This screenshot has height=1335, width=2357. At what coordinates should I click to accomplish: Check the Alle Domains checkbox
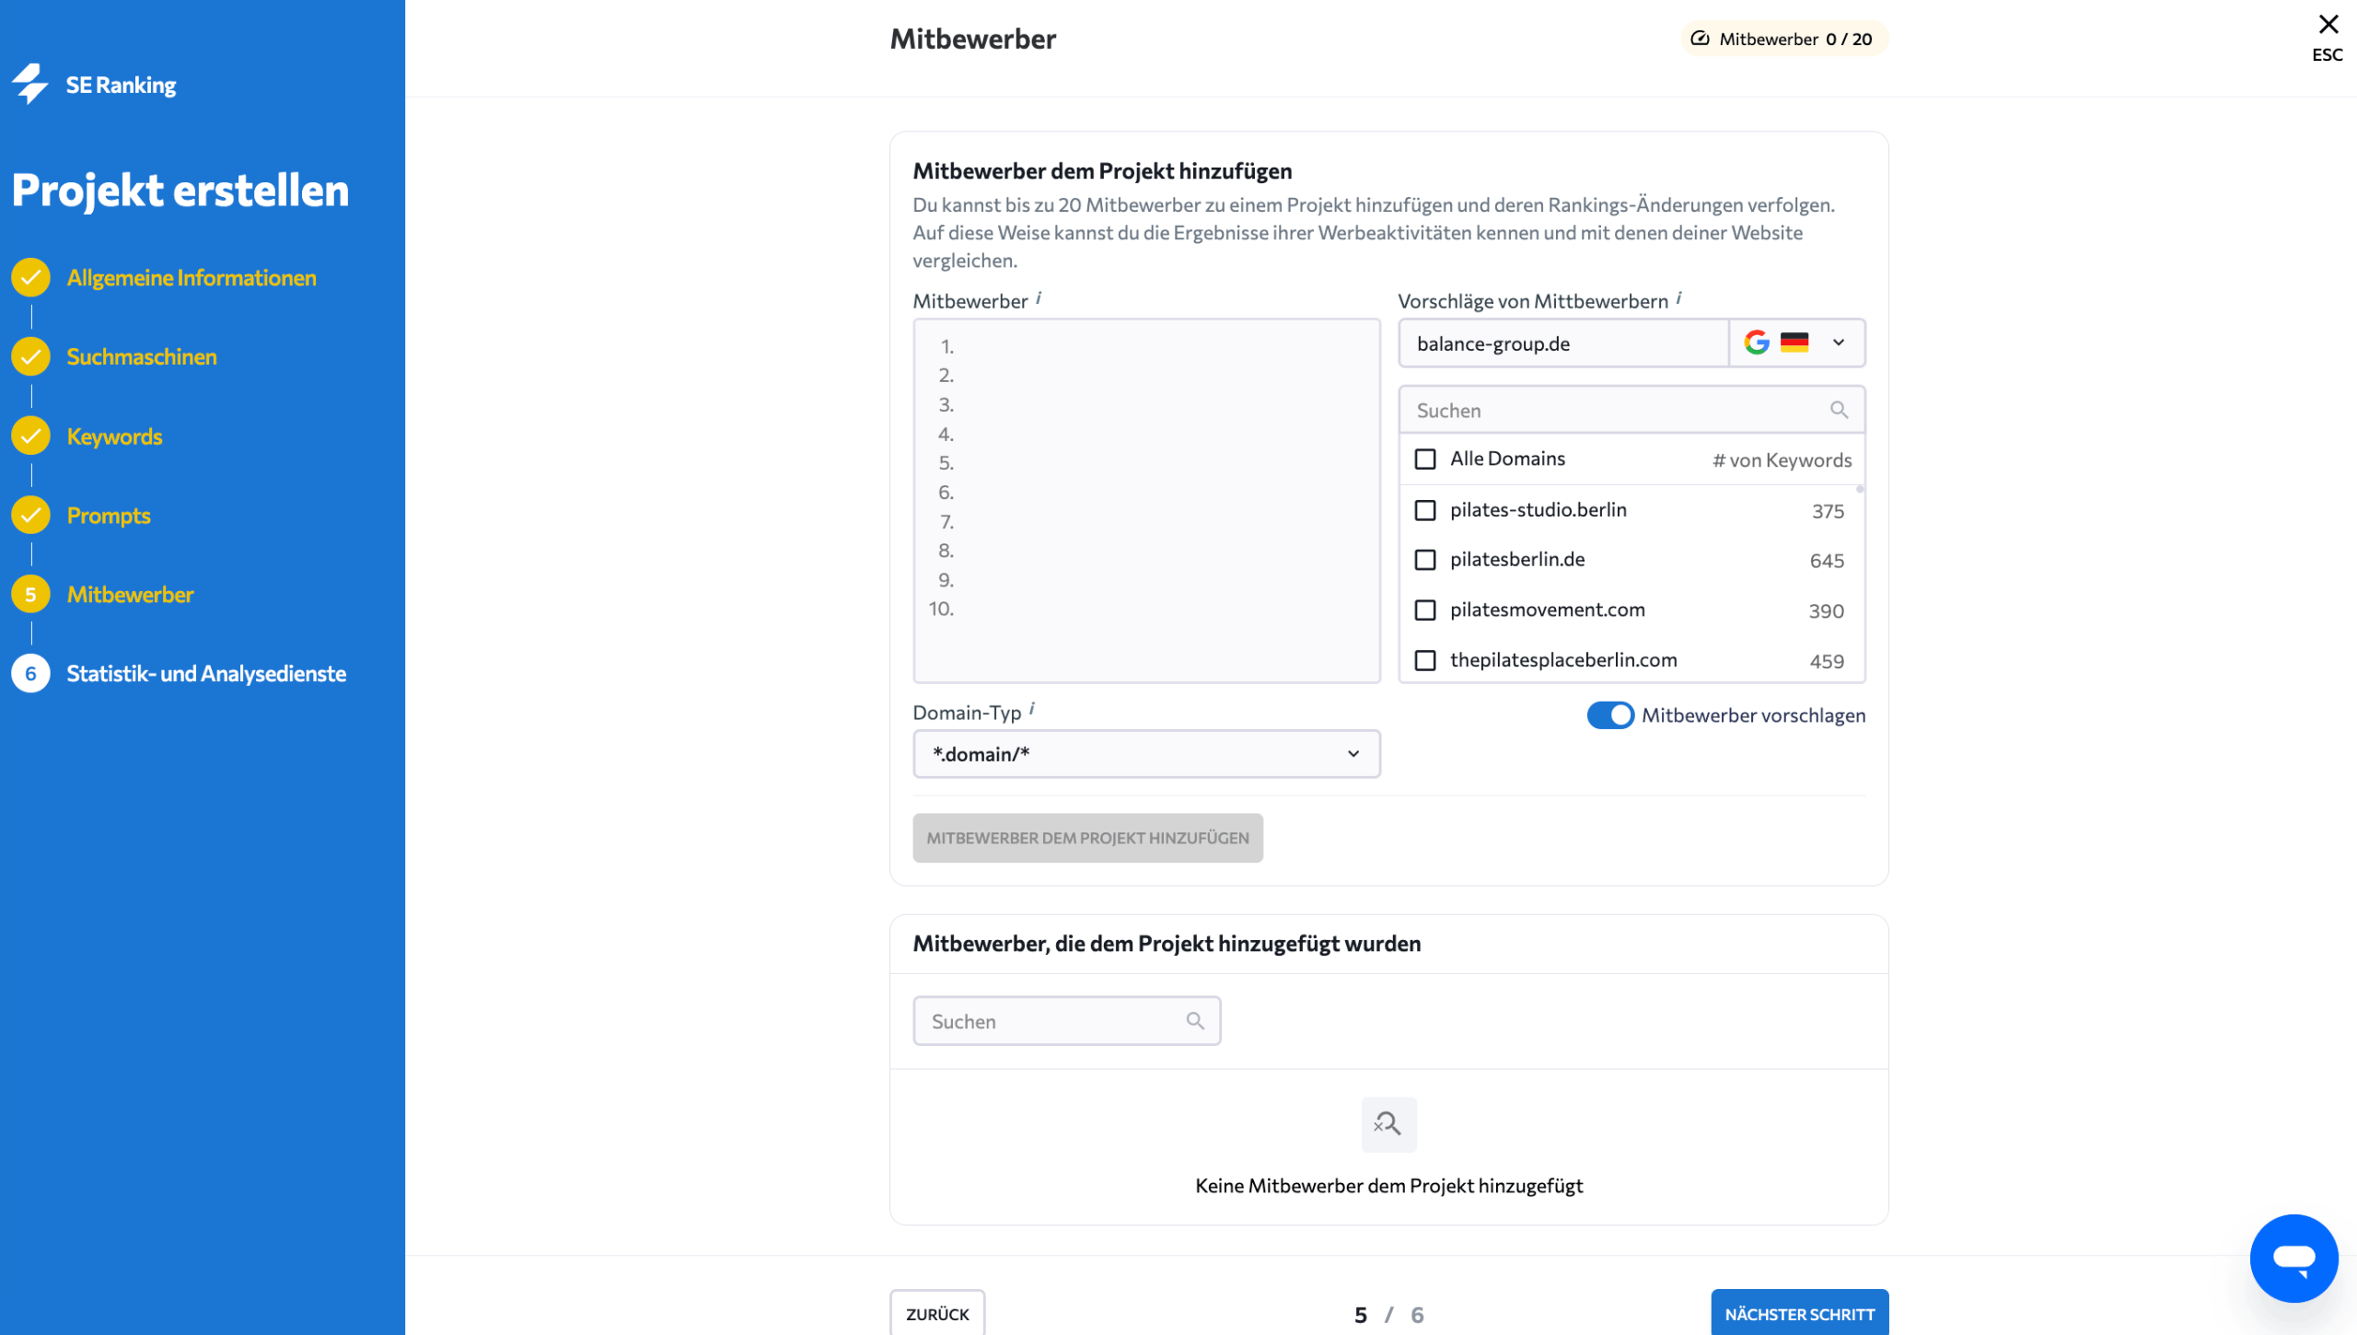tap(1425, 459)
